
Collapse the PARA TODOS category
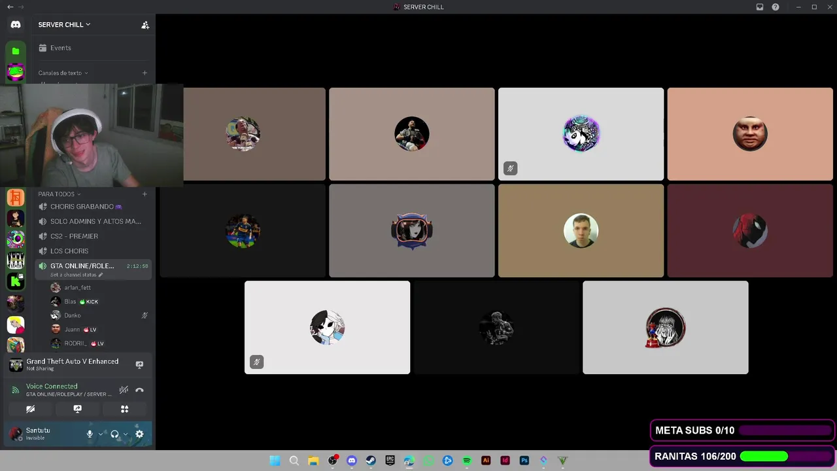59,194
